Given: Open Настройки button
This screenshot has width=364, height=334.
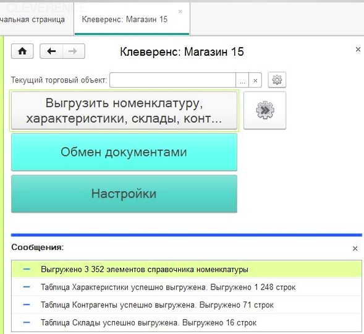Looking at the screenshot, I should [x=124, y=194].
